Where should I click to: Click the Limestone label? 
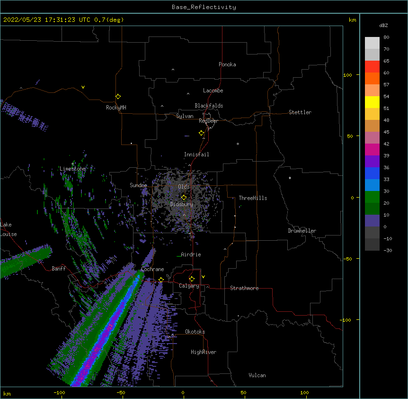[72, 169]
